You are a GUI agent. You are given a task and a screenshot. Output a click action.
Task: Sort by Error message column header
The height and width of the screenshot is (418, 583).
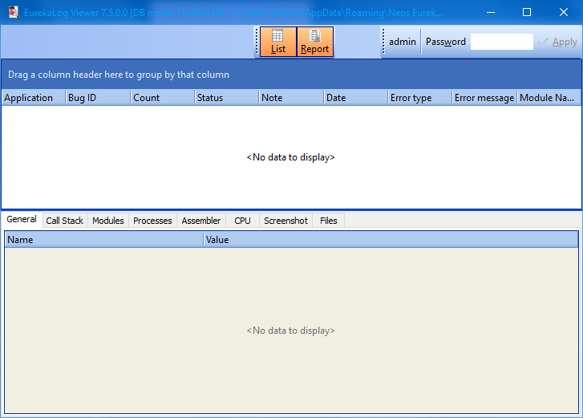[484, 97]
